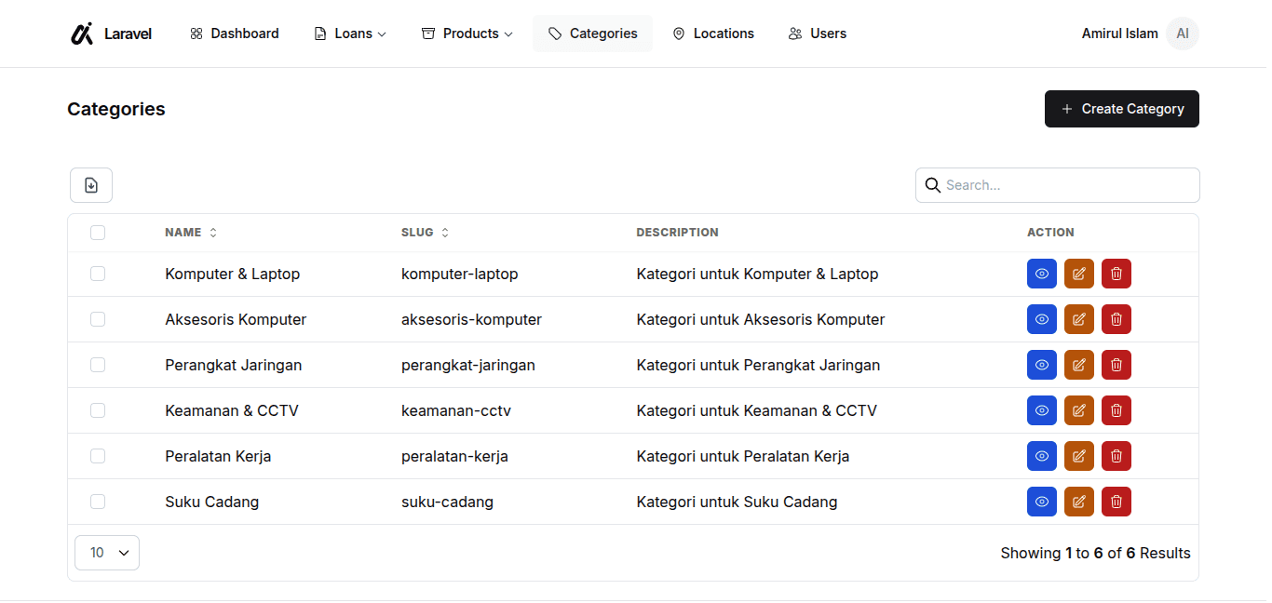1272x603 pixels.
Task: Switch to the Dashboard page
Action: point(234,33)
